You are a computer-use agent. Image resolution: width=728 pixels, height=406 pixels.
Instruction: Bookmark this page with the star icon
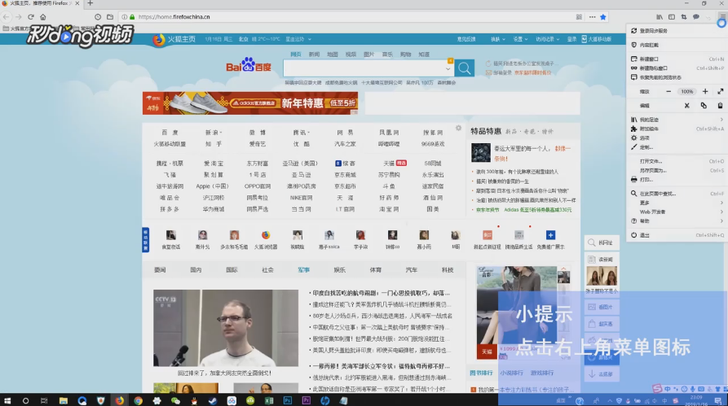click(603, 17)
